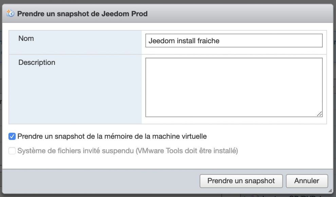Click the dialog title 'Prendre un snapshot de Jeedom Prod'
The height and width of the screenshot is (197, 336).
pyautogui.click(x=82, y=14)
